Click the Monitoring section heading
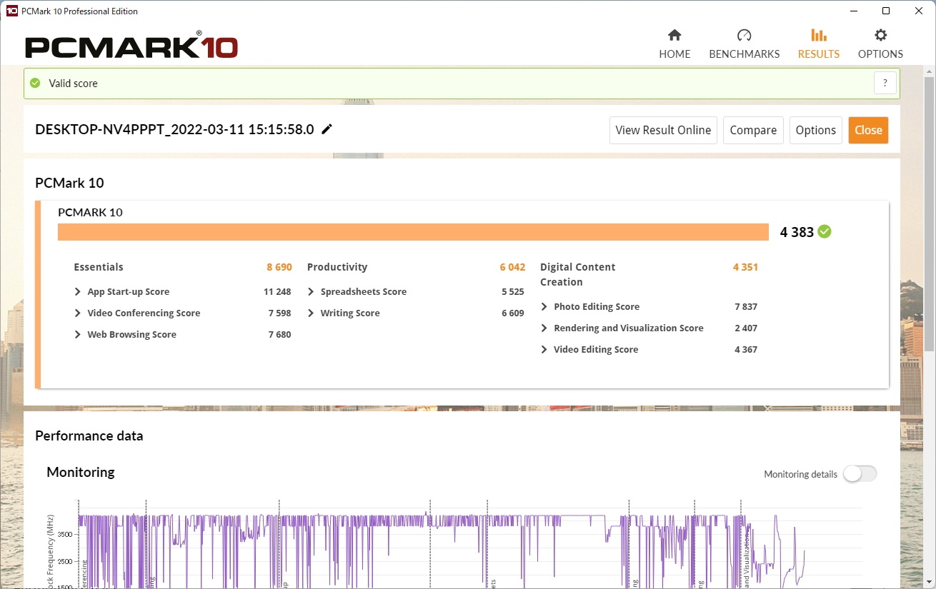The height and width of the screenshot is (589, 936). [x=81, y=473]
